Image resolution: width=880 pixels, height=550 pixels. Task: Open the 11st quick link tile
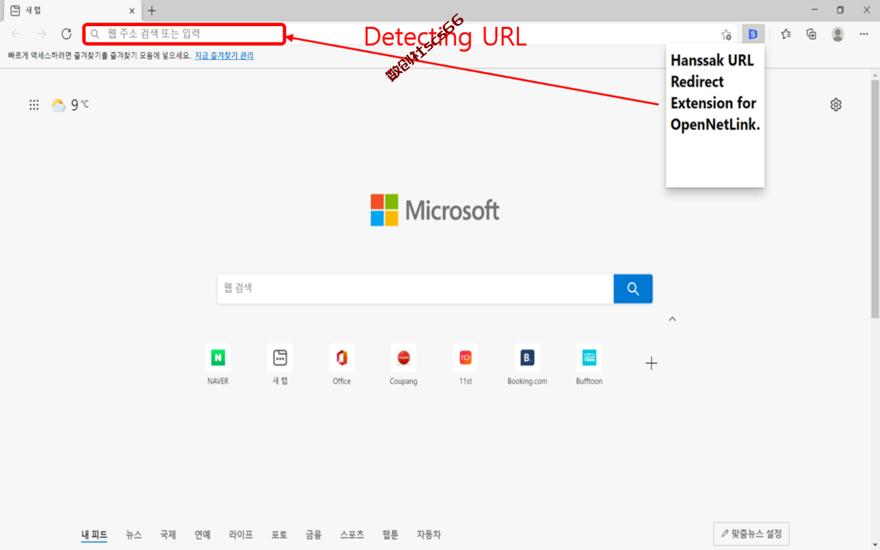(x=465, y=364)
